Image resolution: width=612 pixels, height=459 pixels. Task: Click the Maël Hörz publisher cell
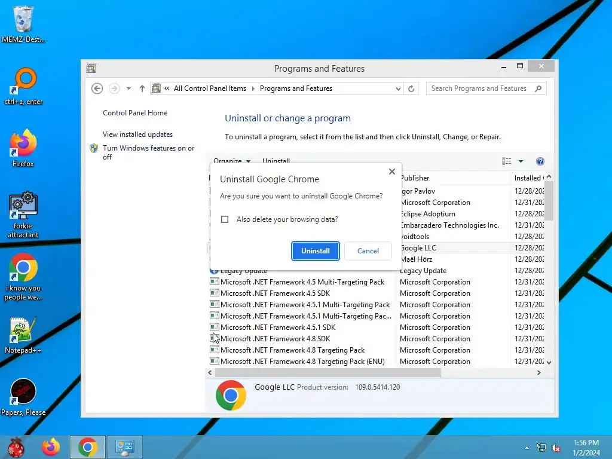pyautogui.click(x=417, y=259)
